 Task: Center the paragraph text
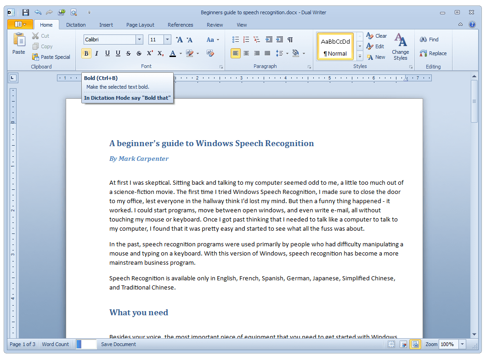tap(246, 53)
